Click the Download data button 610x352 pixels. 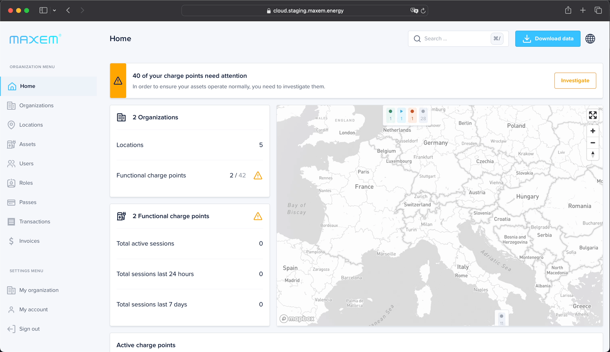pyautogui.click(x=548, y=39)
